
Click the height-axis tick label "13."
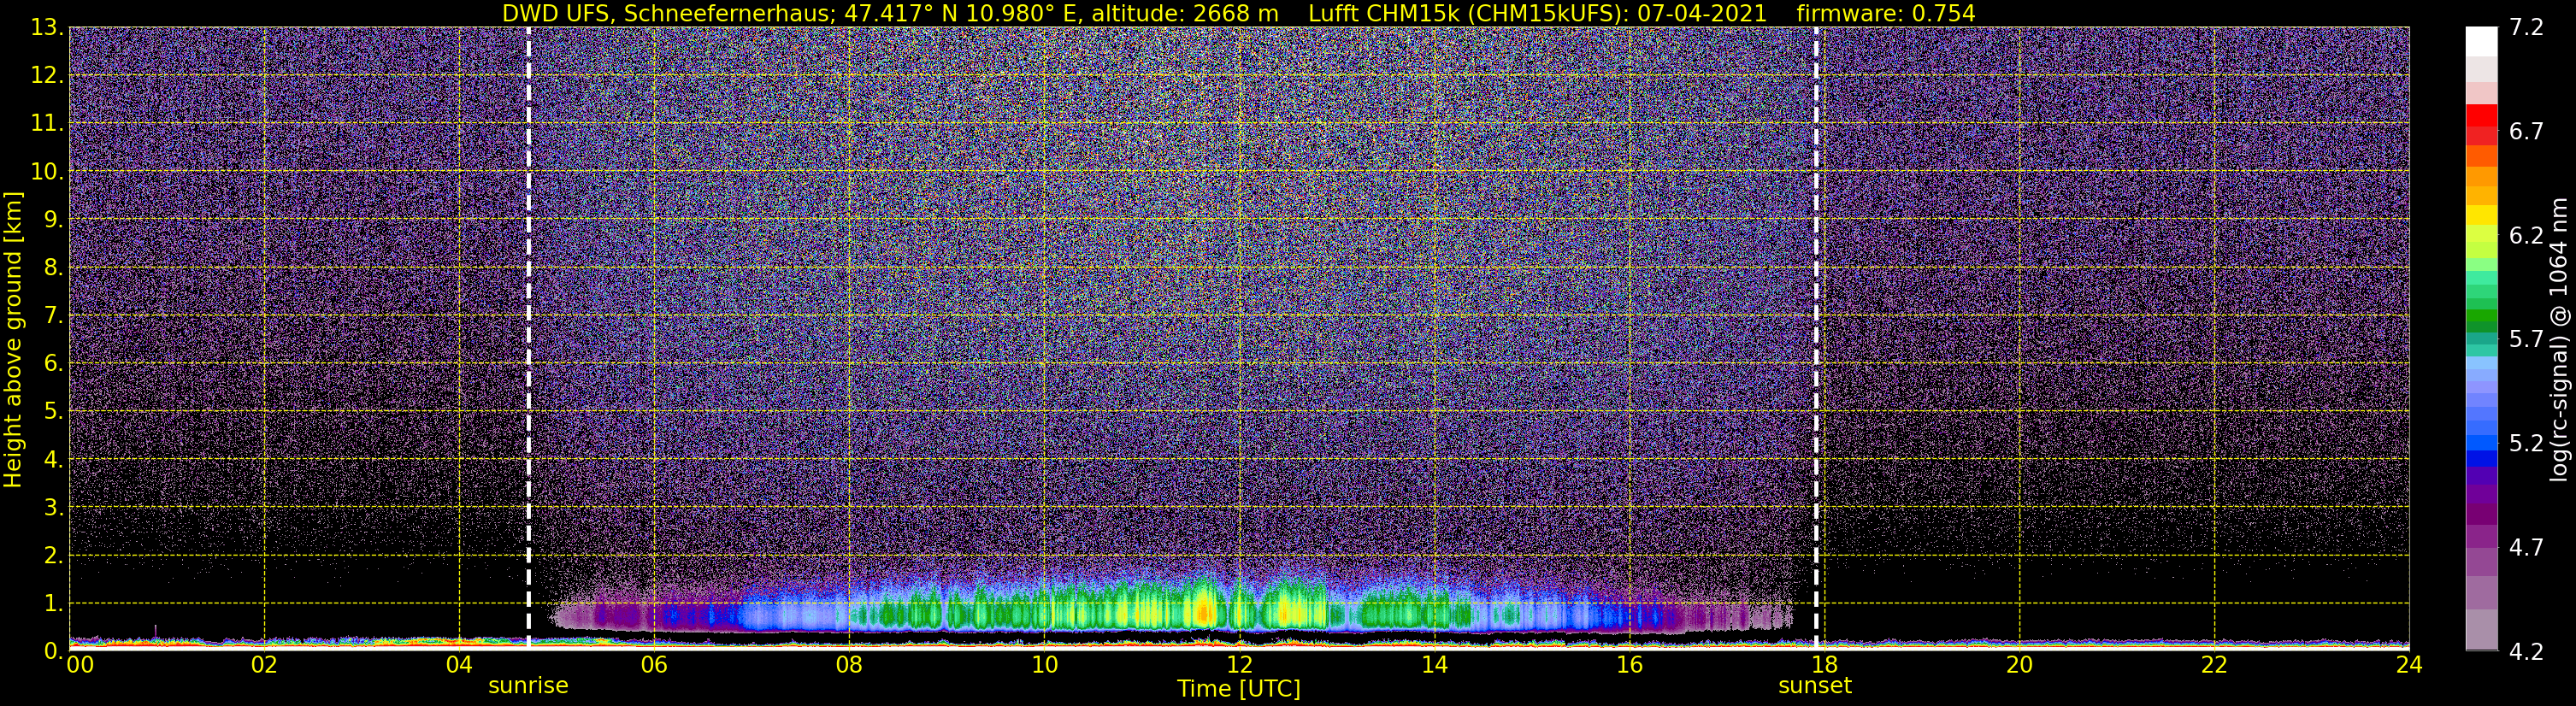tap(46, 28)
